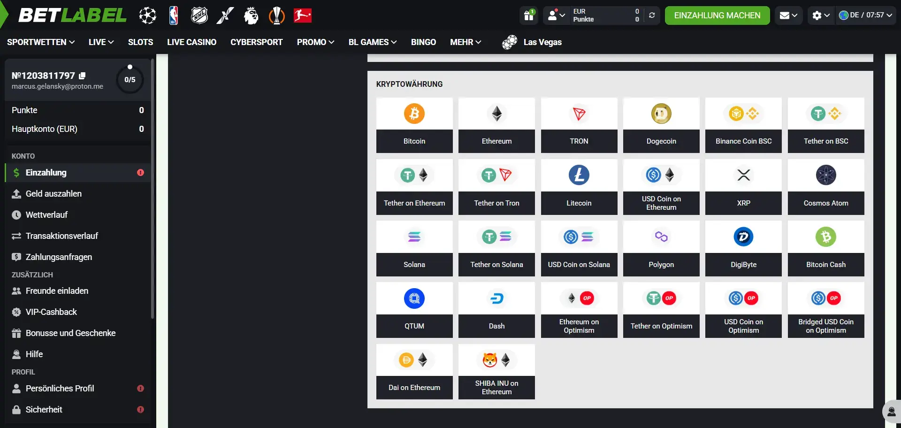Open the NHL icon in the header

tap(199, 15)
